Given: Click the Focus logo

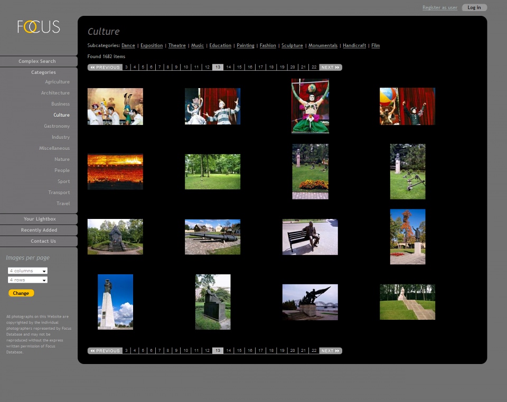Looking at the screenshot, I should point(39,27).
